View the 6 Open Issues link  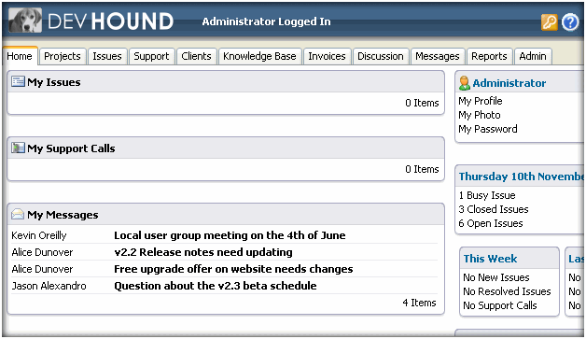[x=490, y=223]
